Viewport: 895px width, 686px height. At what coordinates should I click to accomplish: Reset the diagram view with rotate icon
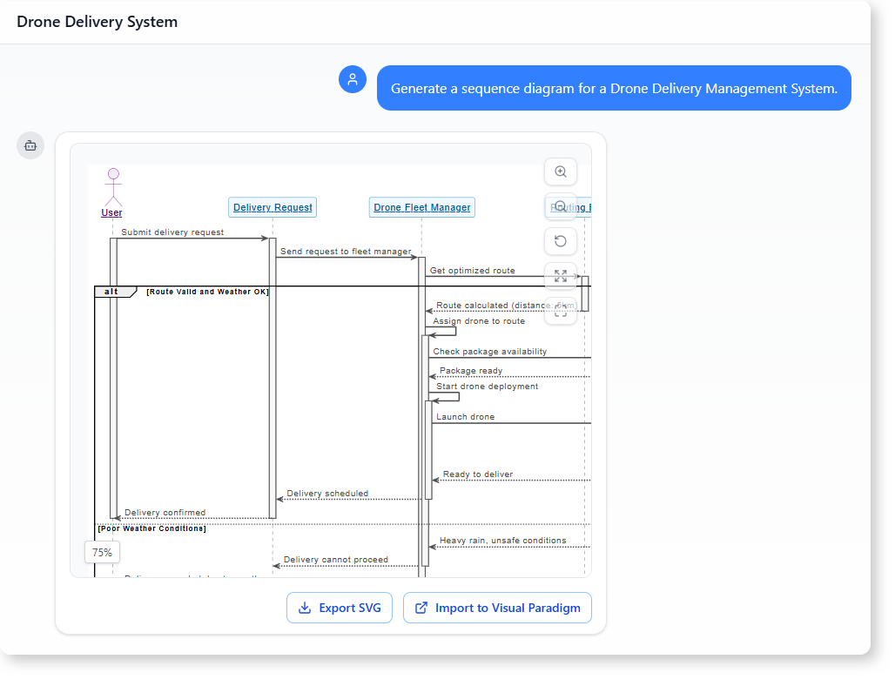coord(561,241)
